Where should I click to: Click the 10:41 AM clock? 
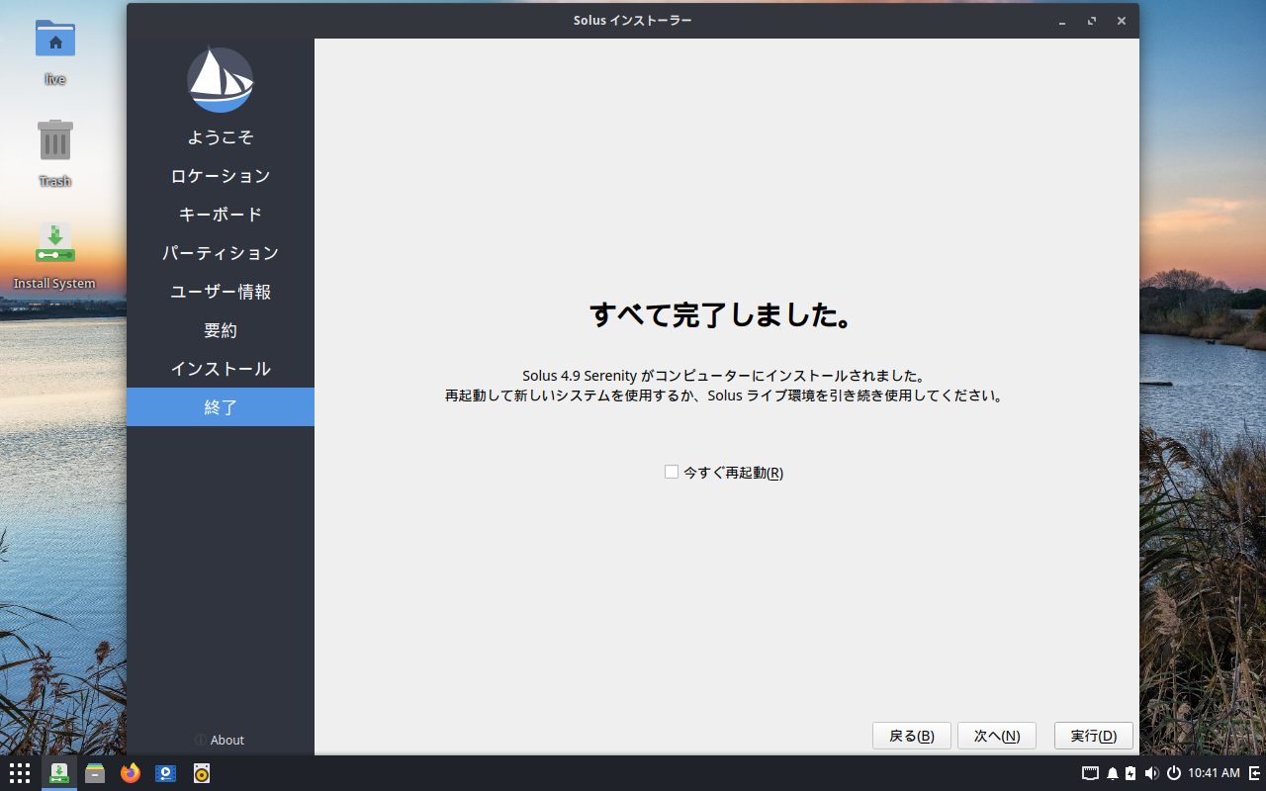1214,773
